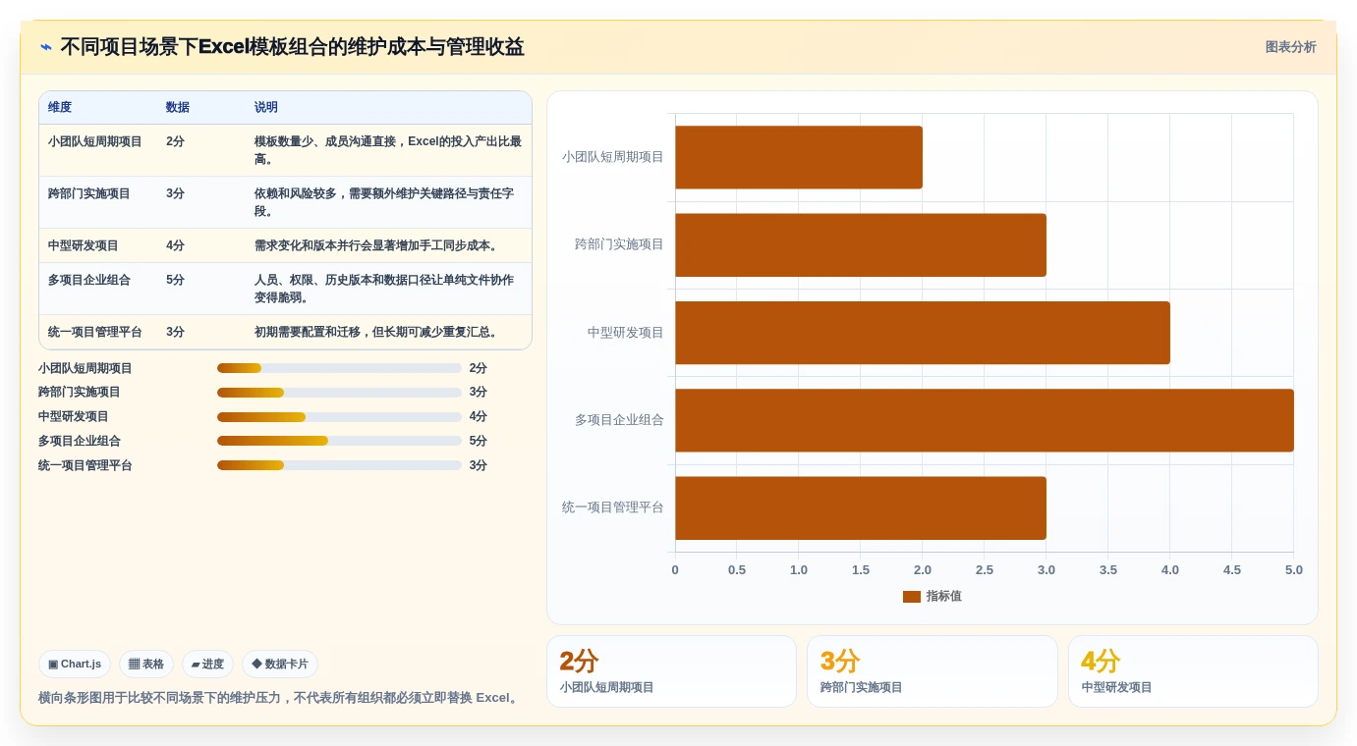
Task: Click the 统一项目管理平台 bar in chart
Action: [861, 508]
